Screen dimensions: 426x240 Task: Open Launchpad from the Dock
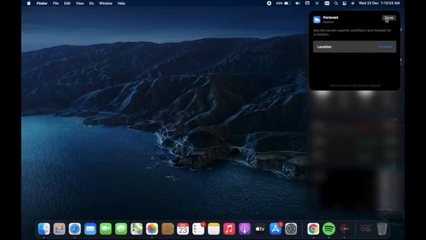pos(59,229)
